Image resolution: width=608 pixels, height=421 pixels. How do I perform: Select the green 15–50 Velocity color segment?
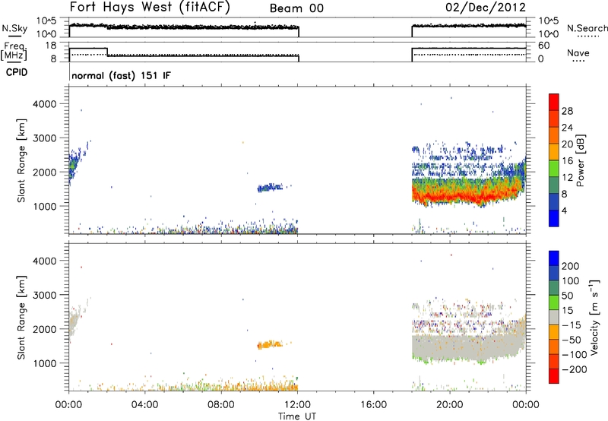coord(554,302)
